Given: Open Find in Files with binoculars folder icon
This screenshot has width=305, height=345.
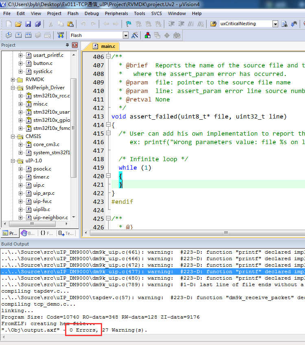Looking at the screenshot, I should coord(213,24).
